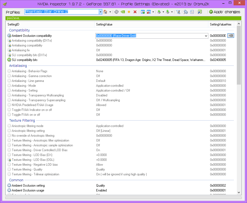Select the Anisotropic filtering setting row
Screen dimensions: 247x203
point(120,131)
